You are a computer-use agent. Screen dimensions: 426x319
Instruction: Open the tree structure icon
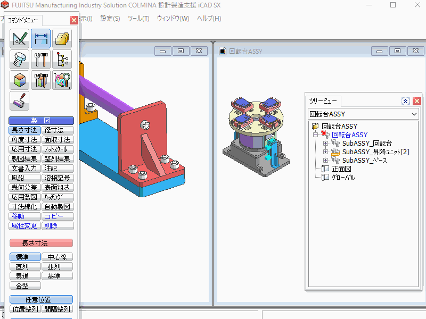click(x=62, y=59)
